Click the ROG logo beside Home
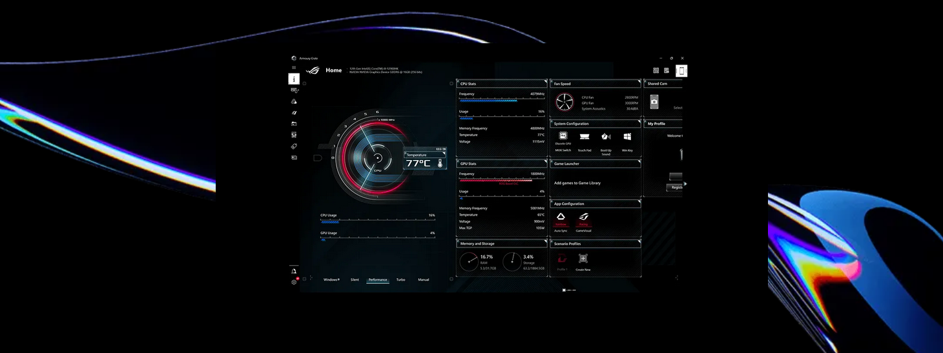This screenshot has height=353, width=943. point(313,70)
